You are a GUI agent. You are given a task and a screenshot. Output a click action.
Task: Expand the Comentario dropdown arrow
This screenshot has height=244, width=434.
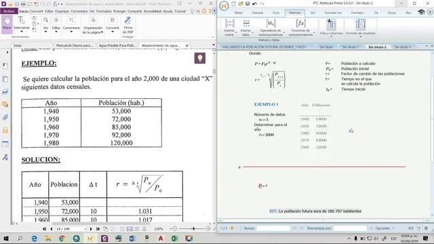tap(71, 32)
